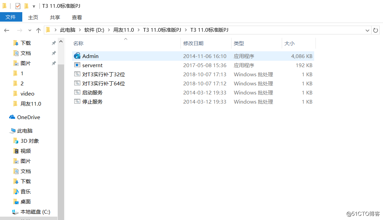
Task: Expand breadcrumb chevron after 用友11.0
Action: tap(138, 30)
